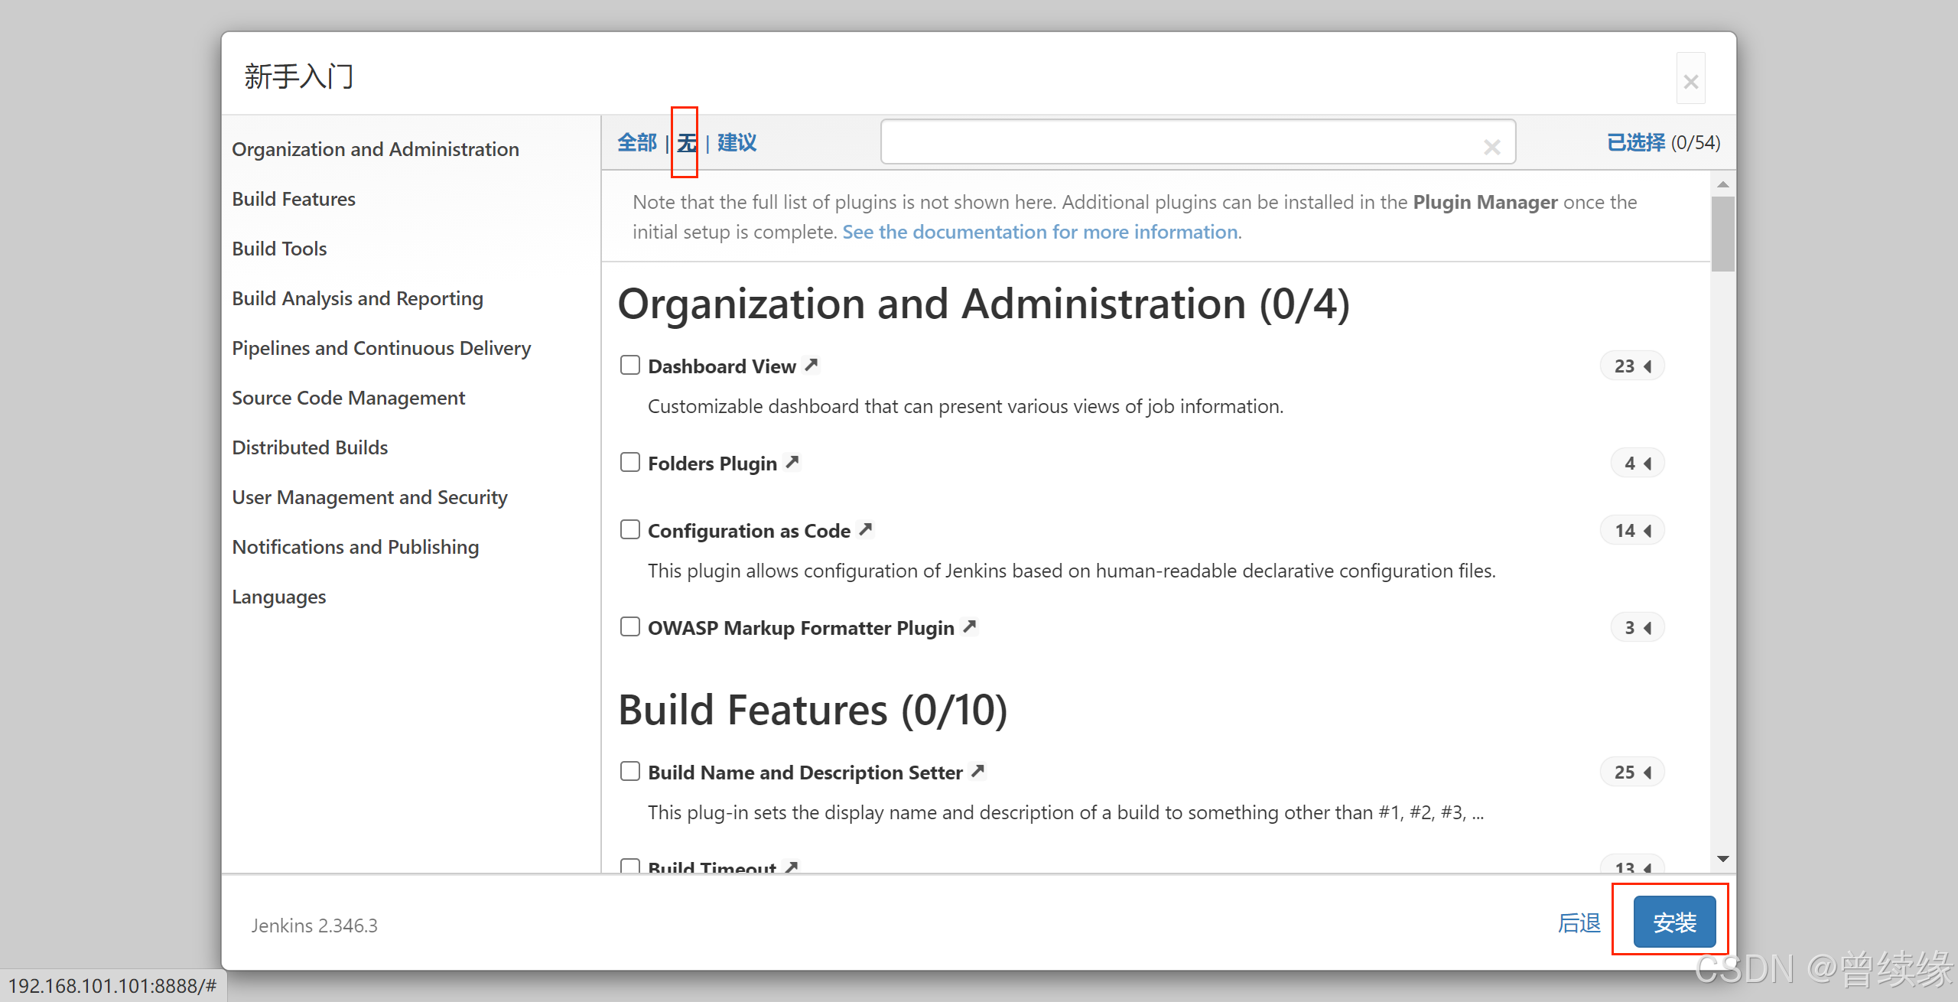The width and height of the screenshot is (1958, 1002).
Task: Click the Jenkins 2.346.3 version text
Action: pos(314,926)
